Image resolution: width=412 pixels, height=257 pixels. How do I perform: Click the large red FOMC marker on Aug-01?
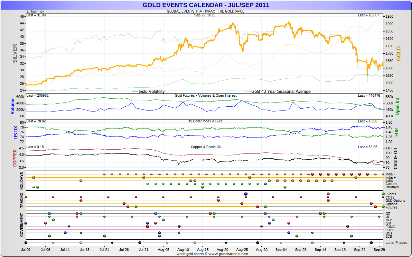tap(147, 226)
